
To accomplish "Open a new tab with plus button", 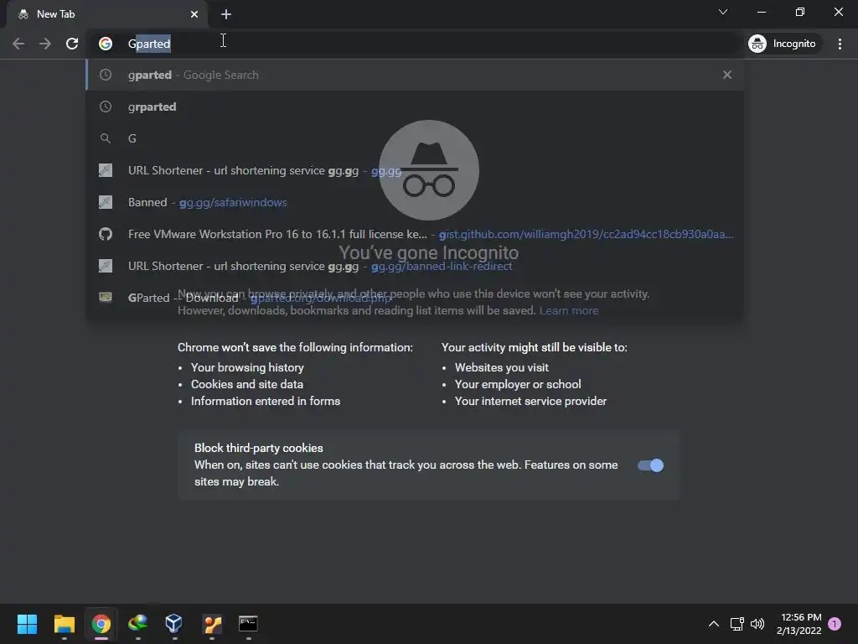I will click(226, 14).
